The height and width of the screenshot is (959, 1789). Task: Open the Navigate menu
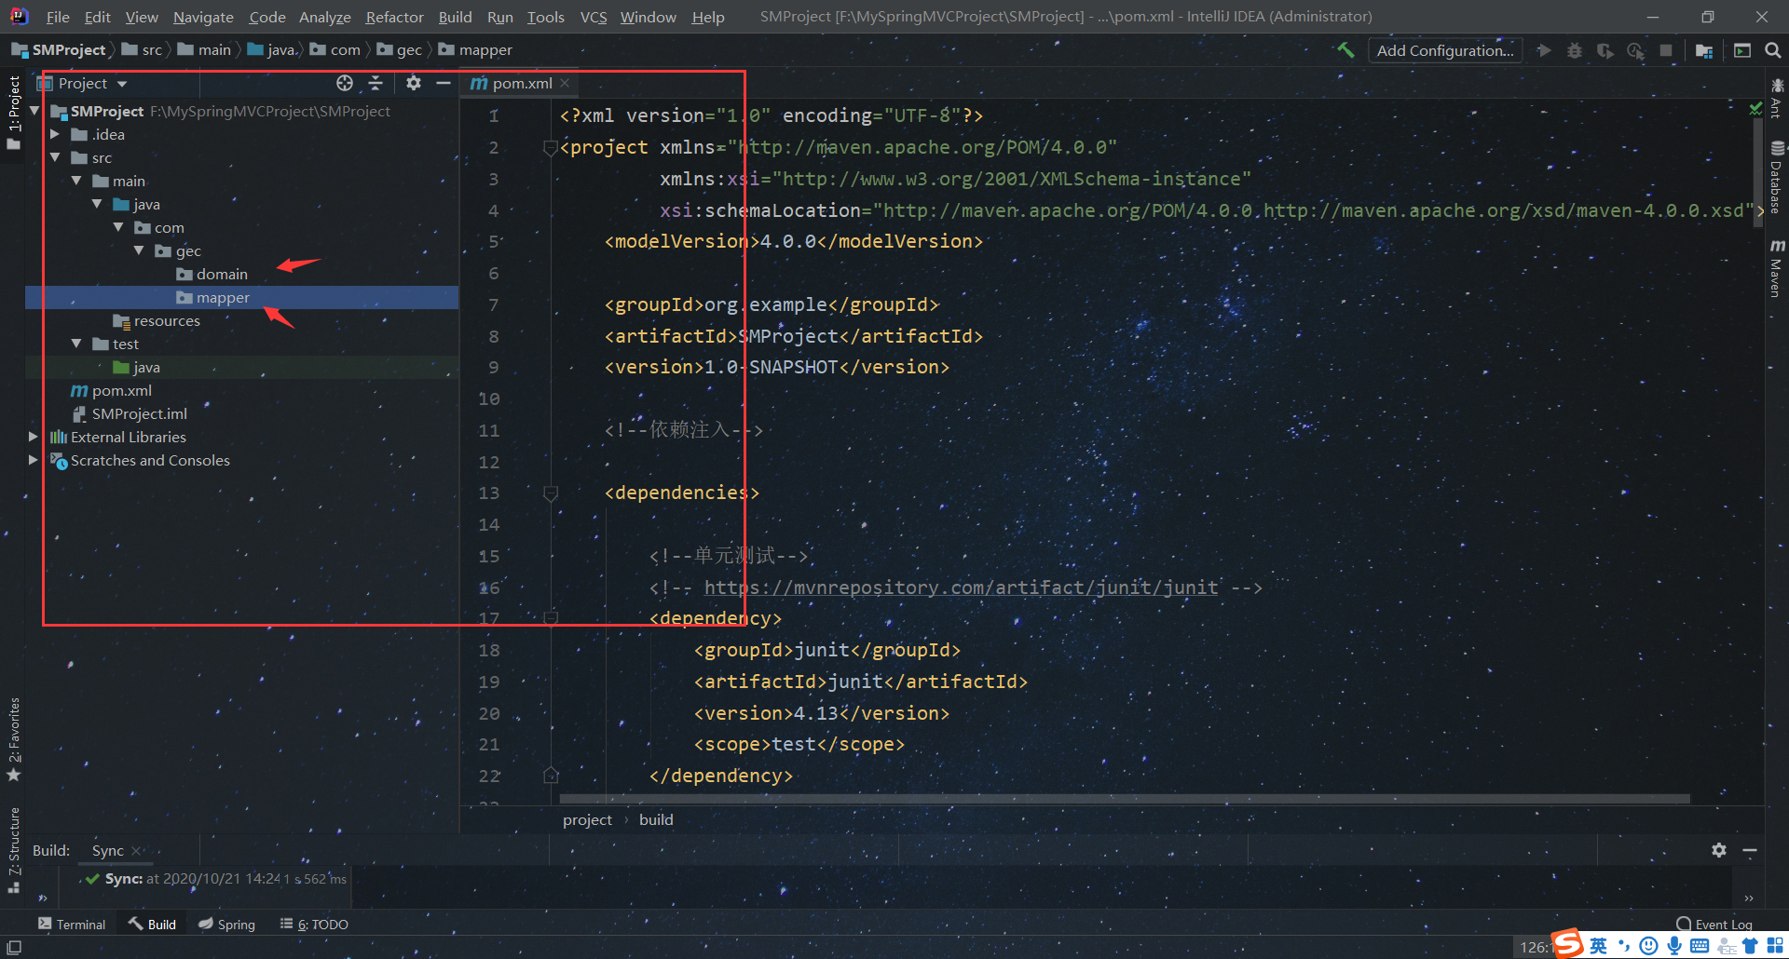203,17
